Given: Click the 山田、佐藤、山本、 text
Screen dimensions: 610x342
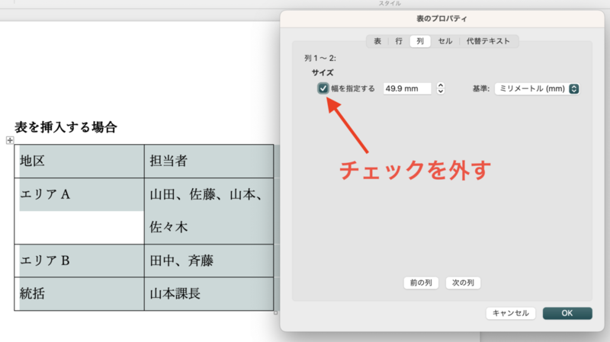Looking at the screenshot, I should (206, 194).
